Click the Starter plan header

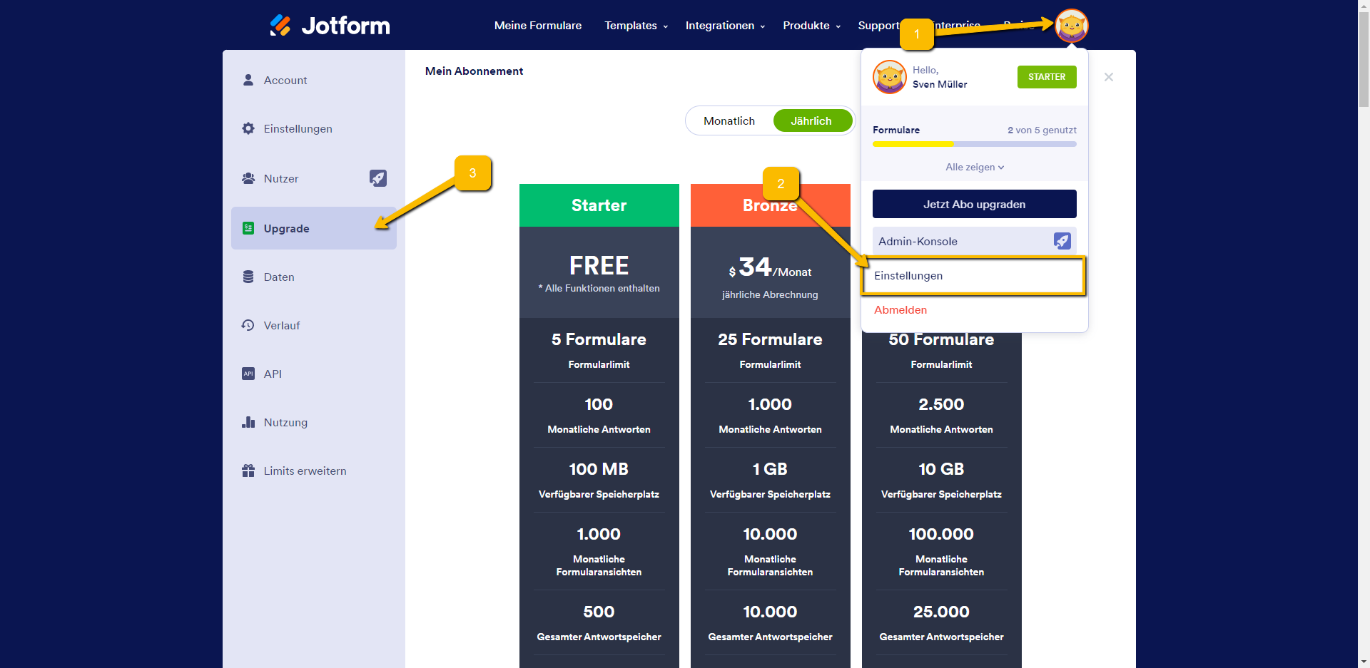coord(599,205)
